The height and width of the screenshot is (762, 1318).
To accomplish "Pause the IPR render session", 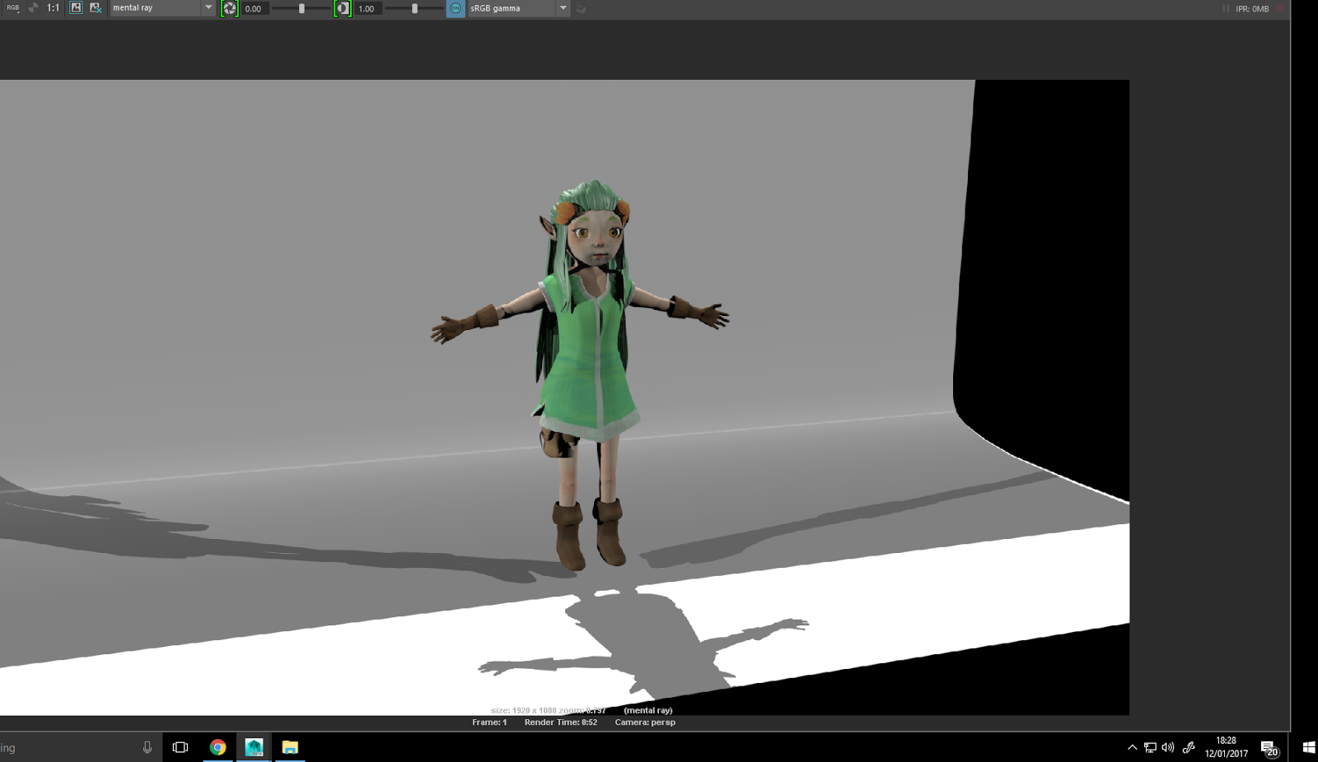I will [1226, 8].
